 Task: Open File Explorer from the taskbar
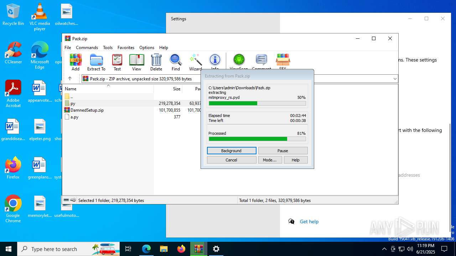tap(164, 249)
